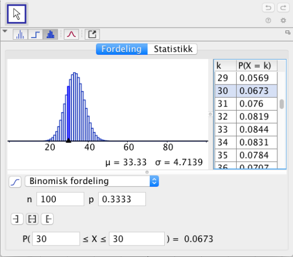Select the Move arrow tool
293x257 pixels.
pos(17,14)
